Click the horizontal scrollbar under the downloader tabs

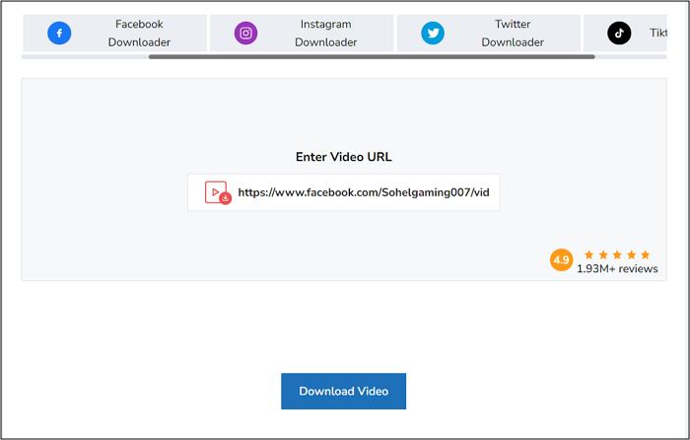[372, 57]
